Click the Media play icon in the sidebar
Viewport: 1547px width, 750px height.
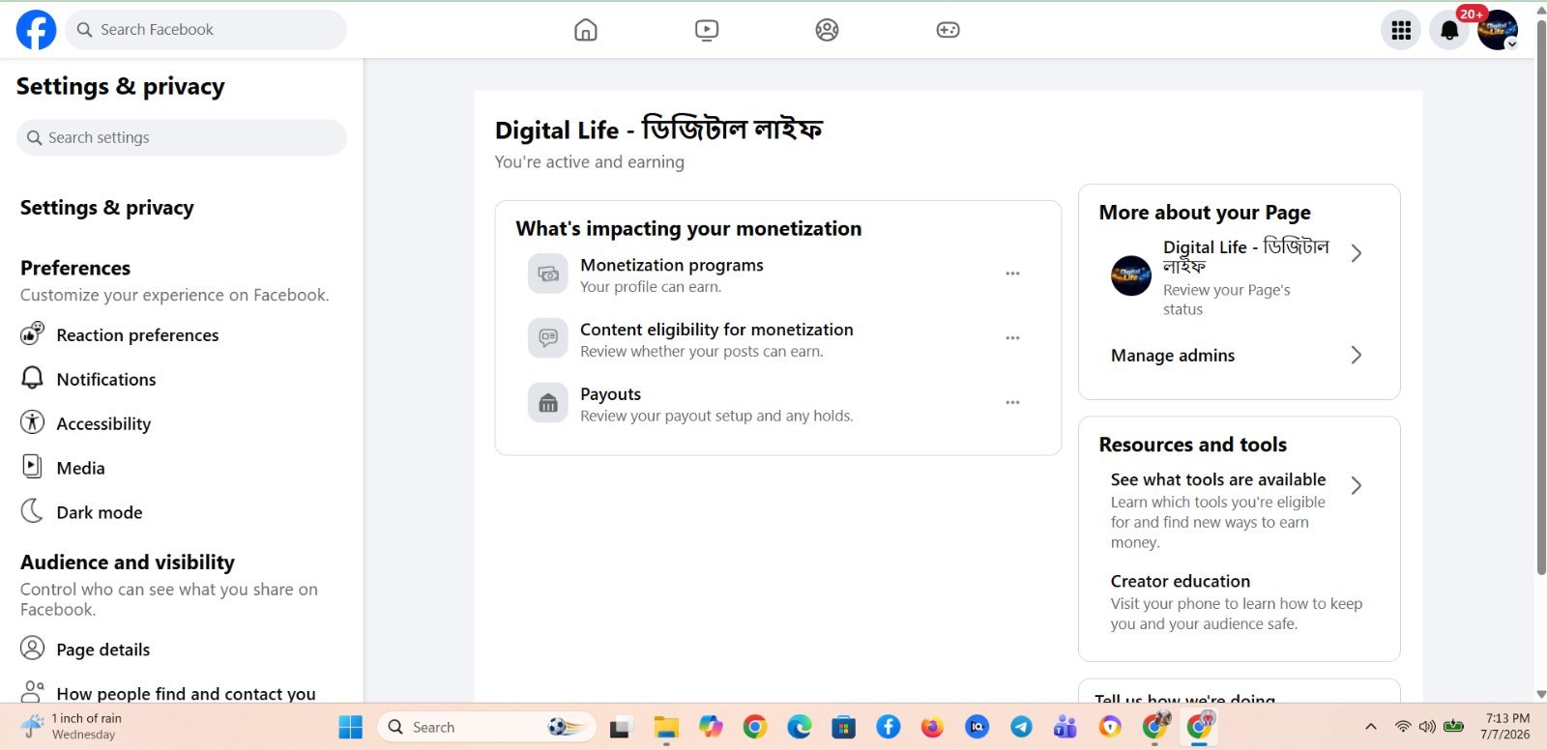[x=32, y=467]
